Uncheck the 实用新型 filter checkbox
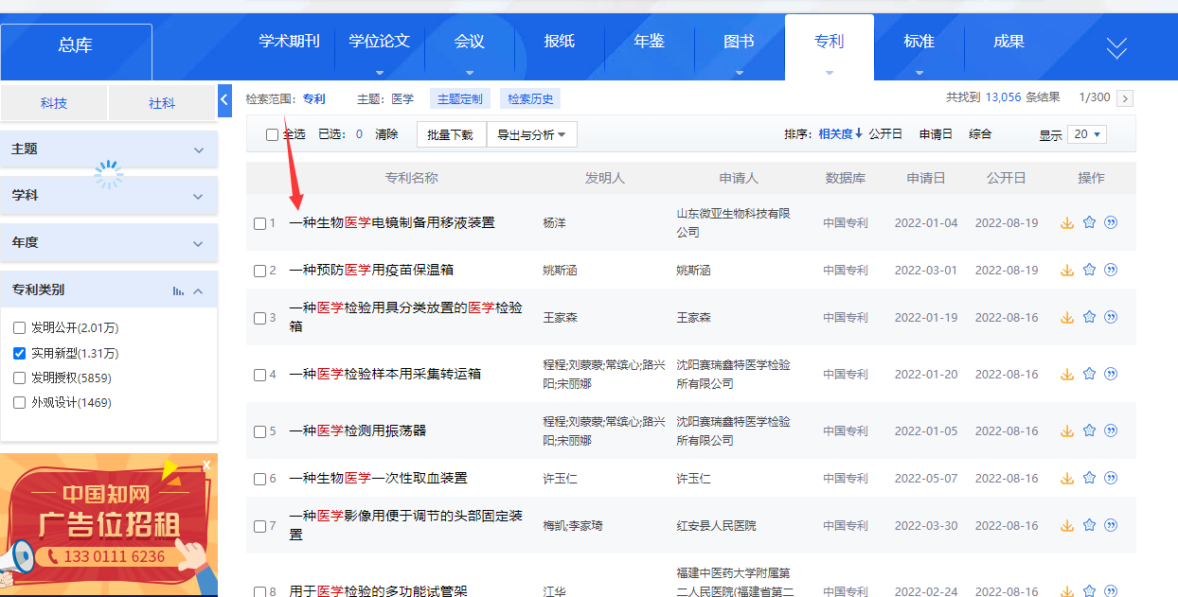The height and width of the screenshot is (597, 1178). [19, 353]
